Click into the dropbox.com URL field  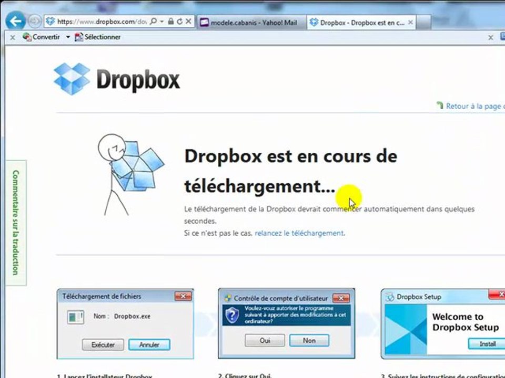[102, 22]
